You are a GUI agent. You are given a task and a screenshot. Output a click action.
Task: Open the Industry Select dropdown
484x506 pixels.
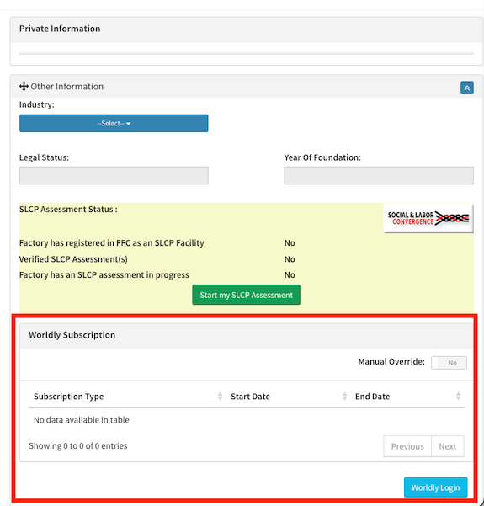click(x=114, y=123)
